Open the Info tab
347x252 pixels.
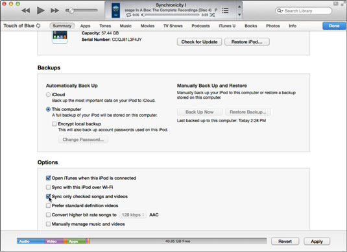pyautogui.click(x=293, y=26)
